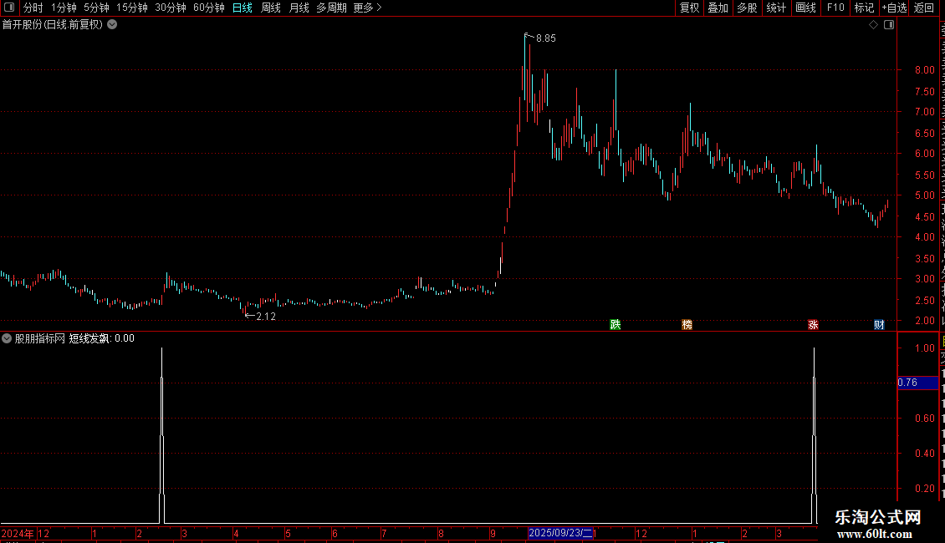This screenshot has height=543, width=945.
Task: Open the 多周期 multi-period view
Action: (x=331, y=8)
